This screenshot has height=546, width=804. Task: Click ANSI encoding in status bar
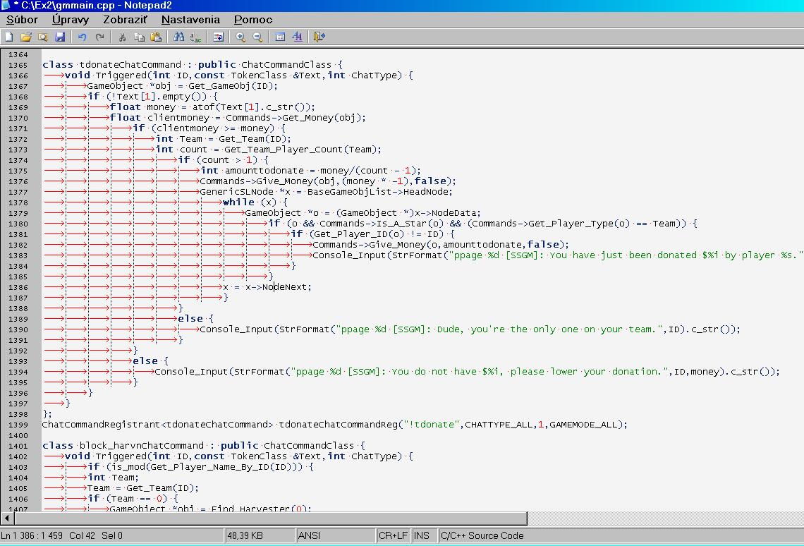click(x=309, y=535)
